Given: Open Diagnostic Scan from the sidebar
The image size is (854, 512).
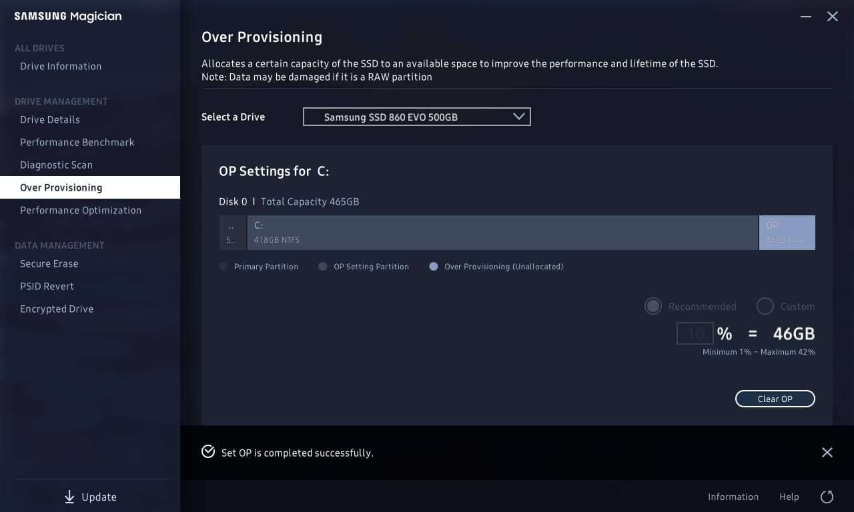Looking at the screenshot, I should 56,165.
